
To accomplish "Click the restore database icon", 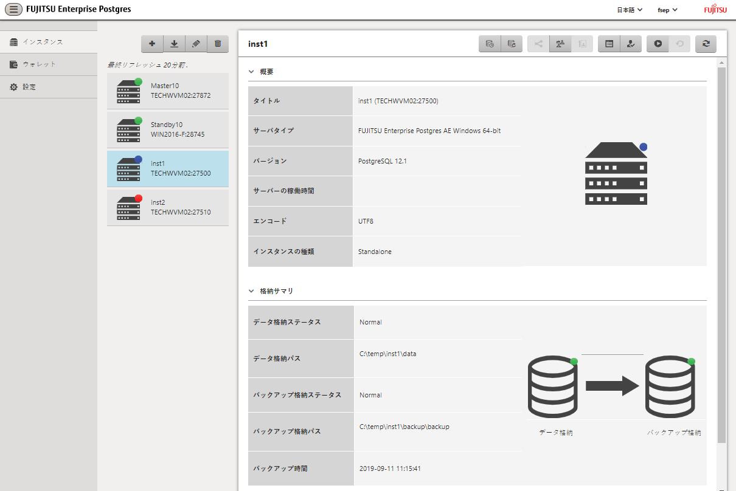I will (512, 44).
